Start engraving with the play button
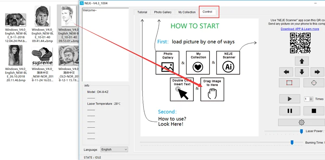 click(x=290, y=99)
